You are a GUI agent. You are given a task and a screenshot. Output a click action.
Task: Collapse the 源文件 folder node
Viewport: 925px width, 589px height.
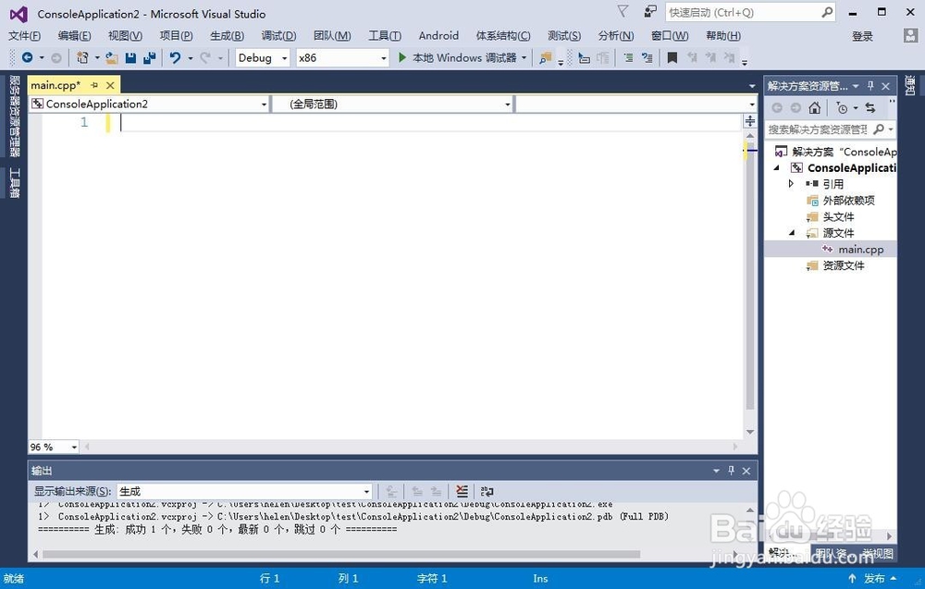point(792,233)
